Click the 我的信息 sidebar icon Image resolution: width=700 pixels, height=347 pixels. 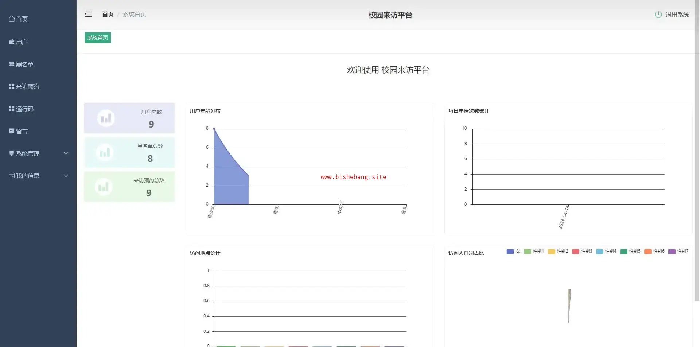12,176
